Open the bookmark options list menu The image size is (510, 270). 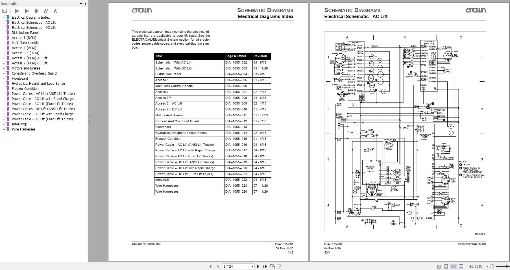[5, 11]
